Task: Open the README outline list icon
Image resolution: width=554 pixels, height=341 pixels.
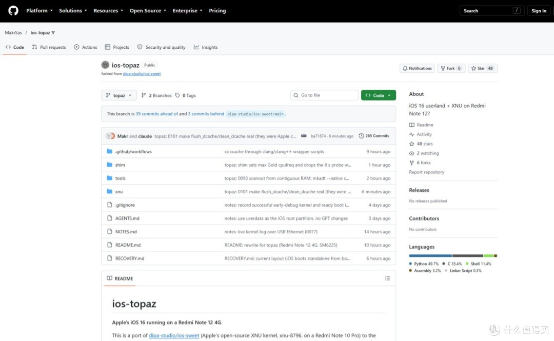Action: [x=388, y=278]
